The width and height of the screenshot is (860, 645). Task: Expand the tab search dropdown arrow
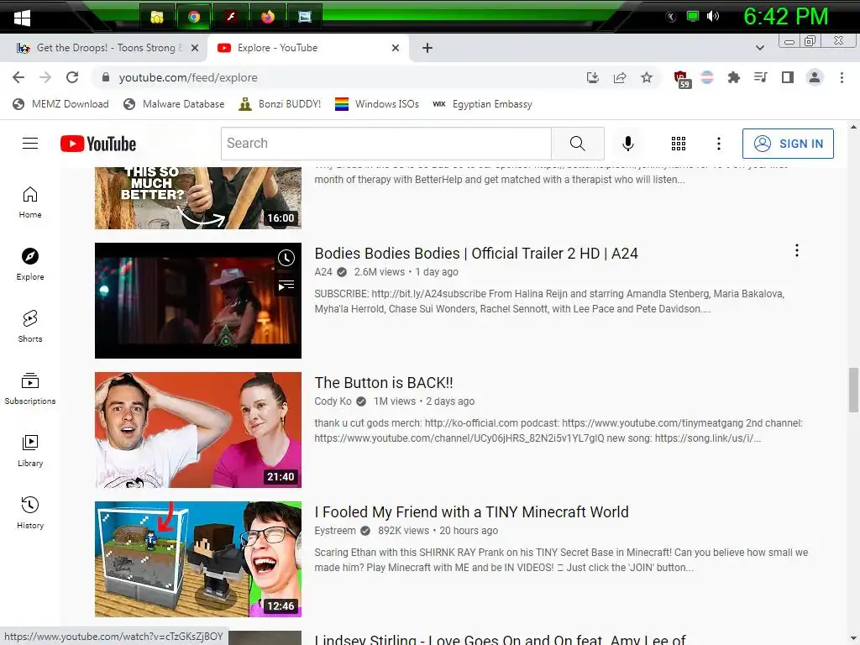click(759, 48)
